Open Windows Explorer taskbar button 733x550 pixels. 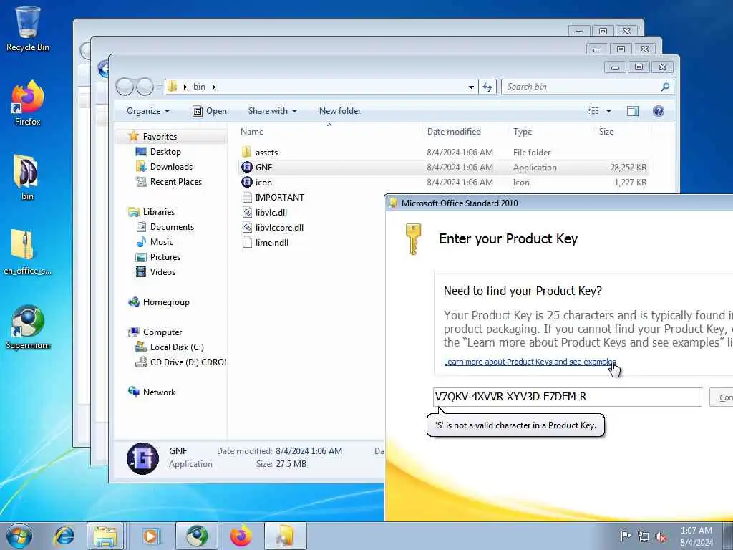[105, 536]
